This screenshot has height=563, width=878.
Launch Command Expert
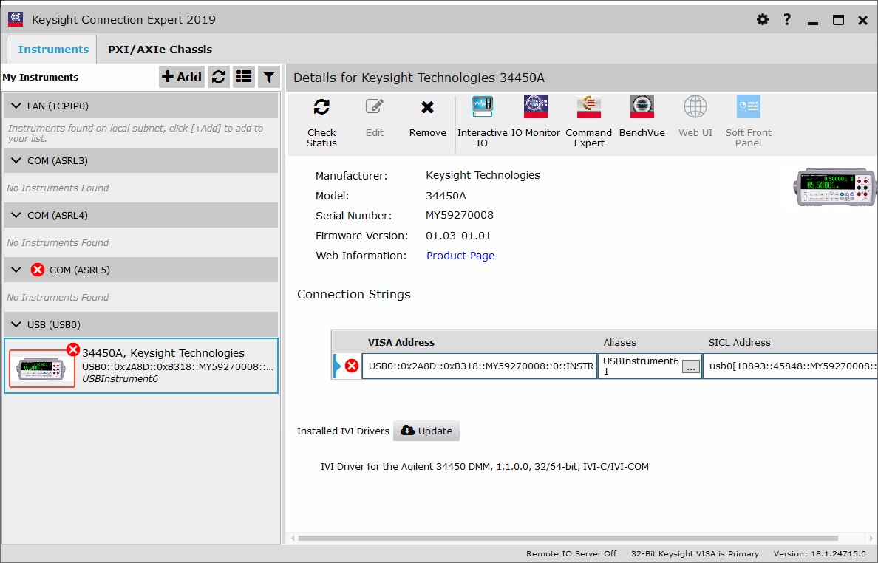tap(588, 122)
